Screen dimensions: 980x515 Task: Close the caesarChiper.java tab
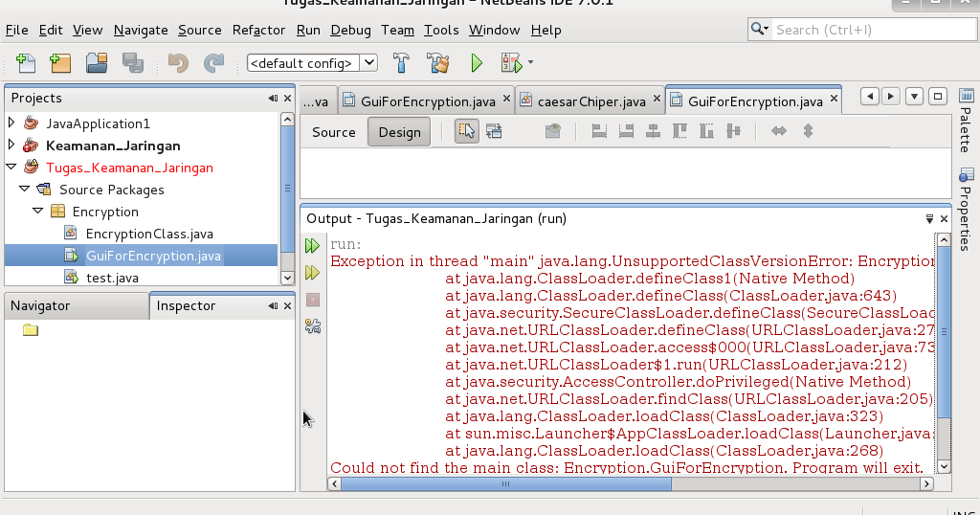657,99
